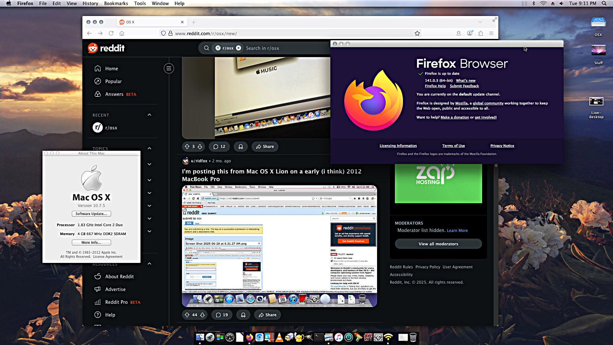Open Spotlight search in the menu bar

604,3
